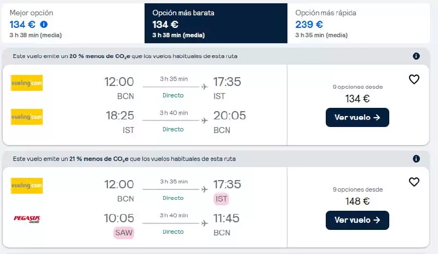Screen dimensions: 438x254
Task: Click Vueling logo in second flight card
Action: point(27,186)
